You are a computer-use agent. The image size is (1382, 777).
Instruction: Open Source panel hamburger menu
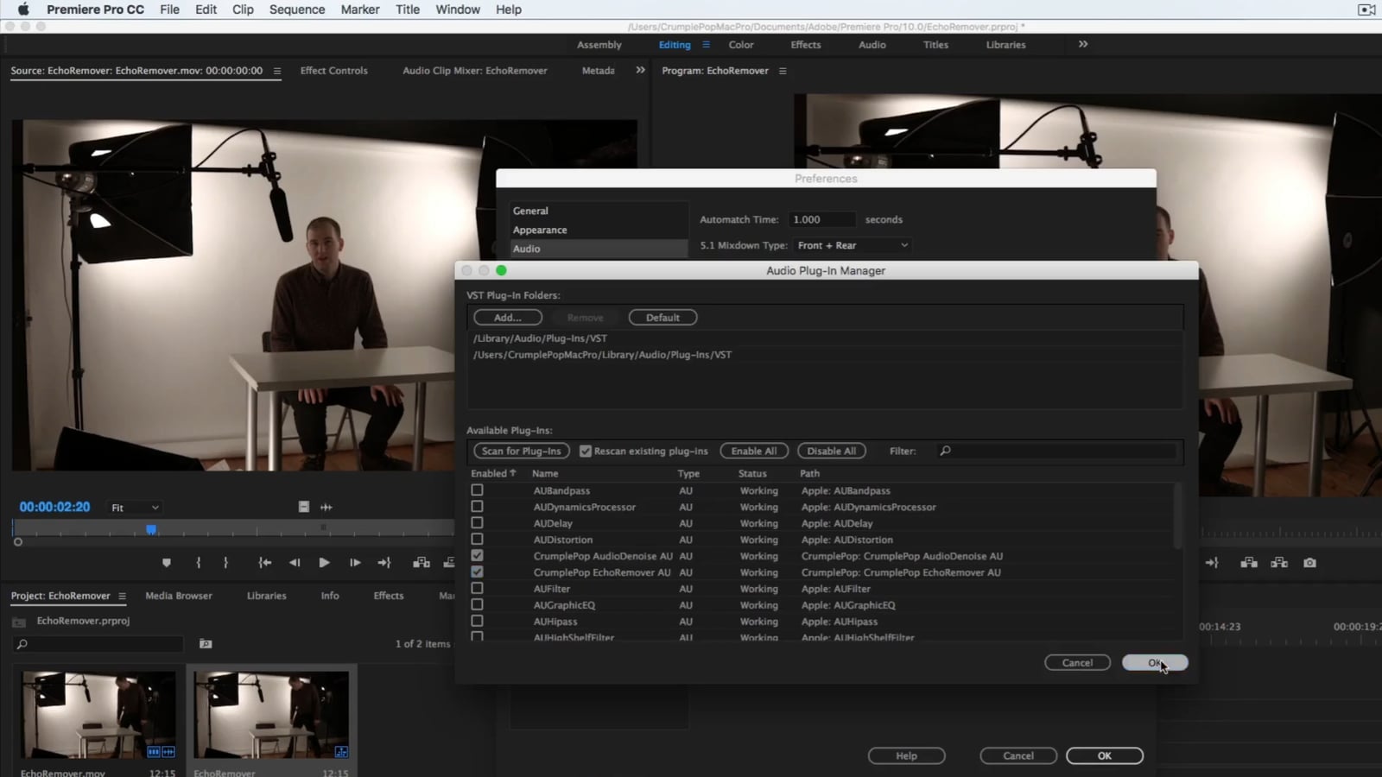(277, 72)
